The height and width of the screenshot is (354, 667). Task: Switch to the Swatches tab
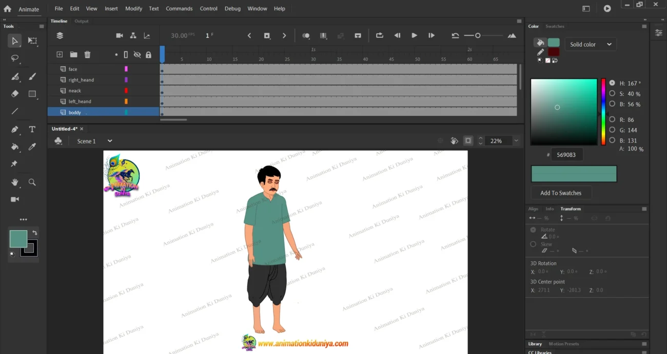(555, 26)
